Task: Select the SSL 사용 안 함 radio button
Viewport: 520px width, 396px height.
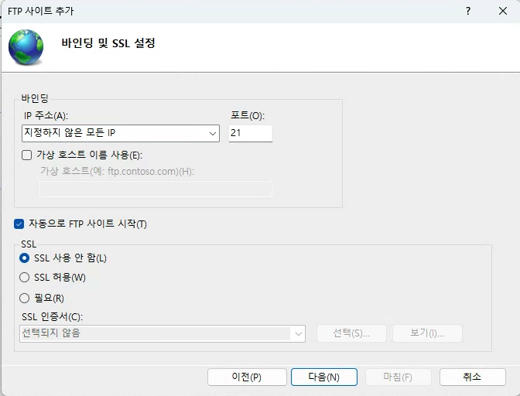Action: click(x=24, y=258)
